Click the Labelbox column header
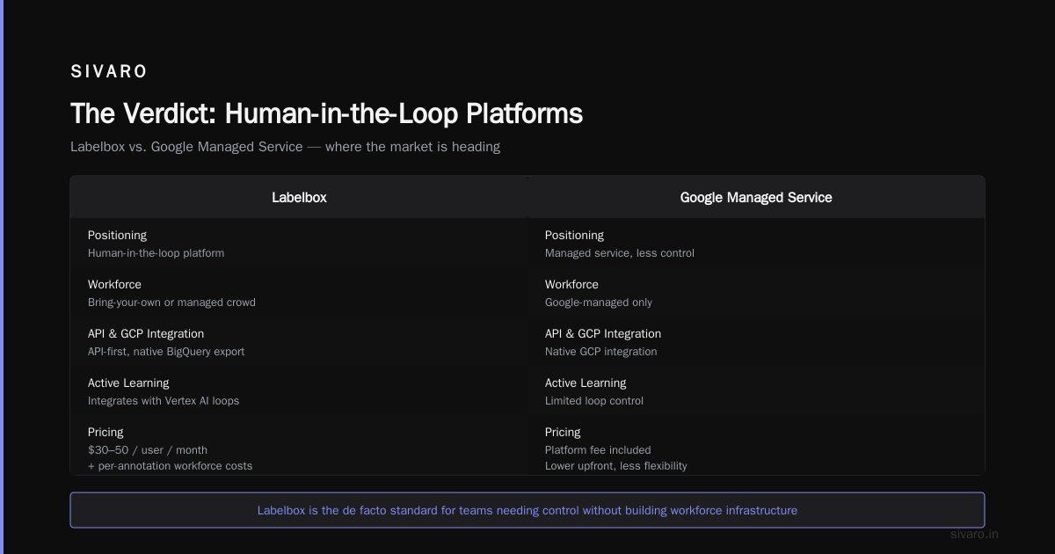Image resolution: width=1055 pixels, height=554 pixels. [299, 198]
